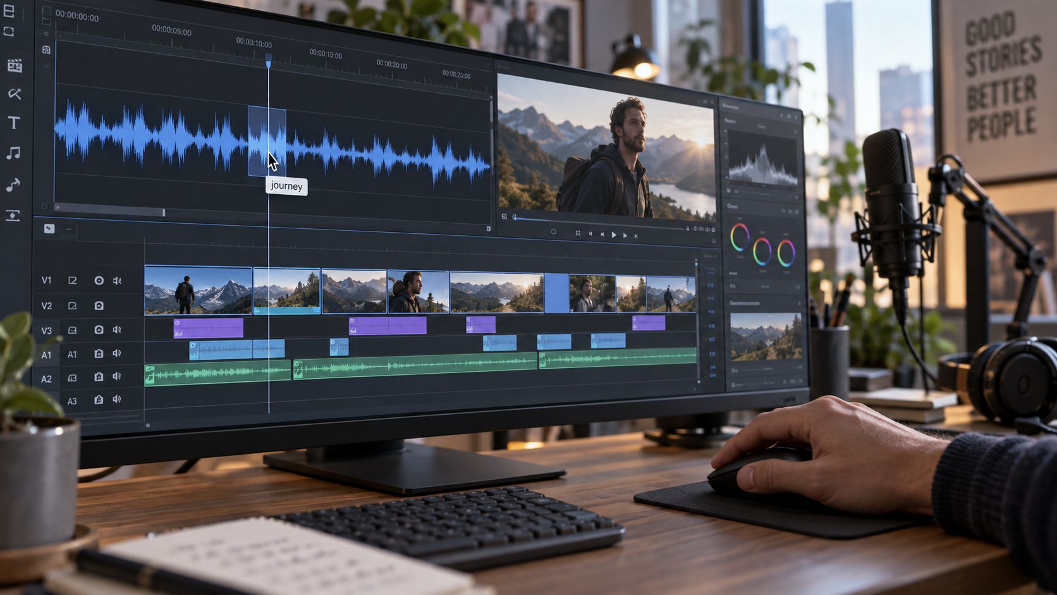Toggle V1 track record target circle
The height and width of the screenshot is (595, 1057).
[x=99, y=280]
